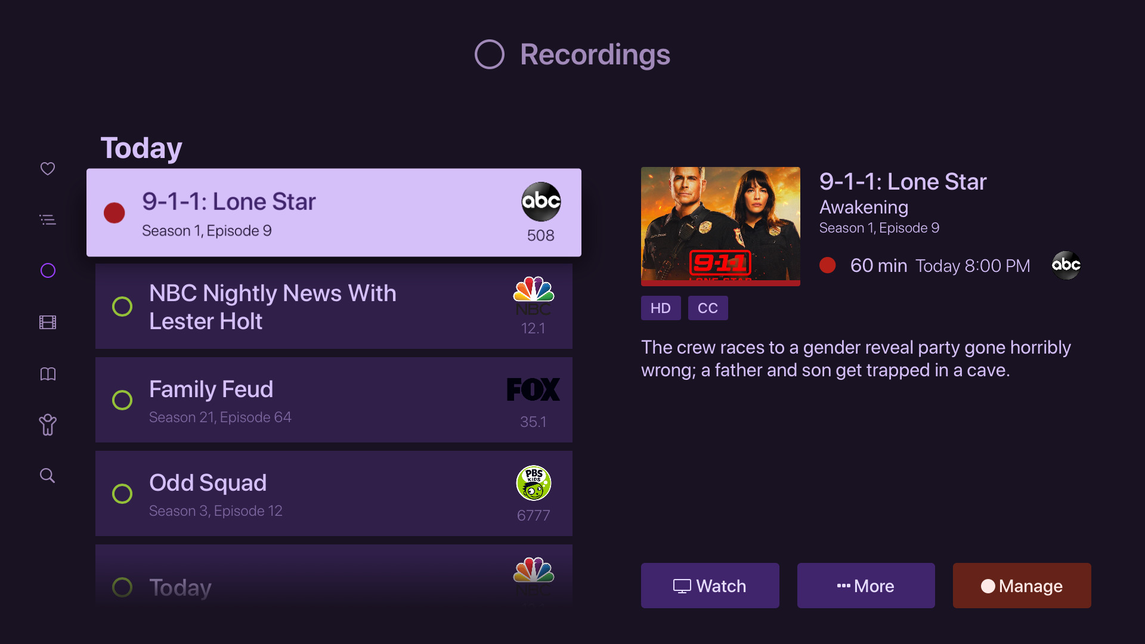The height and width of the screenshot is (644, 1145).
Task: Click the 9-1-1 Lone Star poster thumbnail
Action: [720, 226]
